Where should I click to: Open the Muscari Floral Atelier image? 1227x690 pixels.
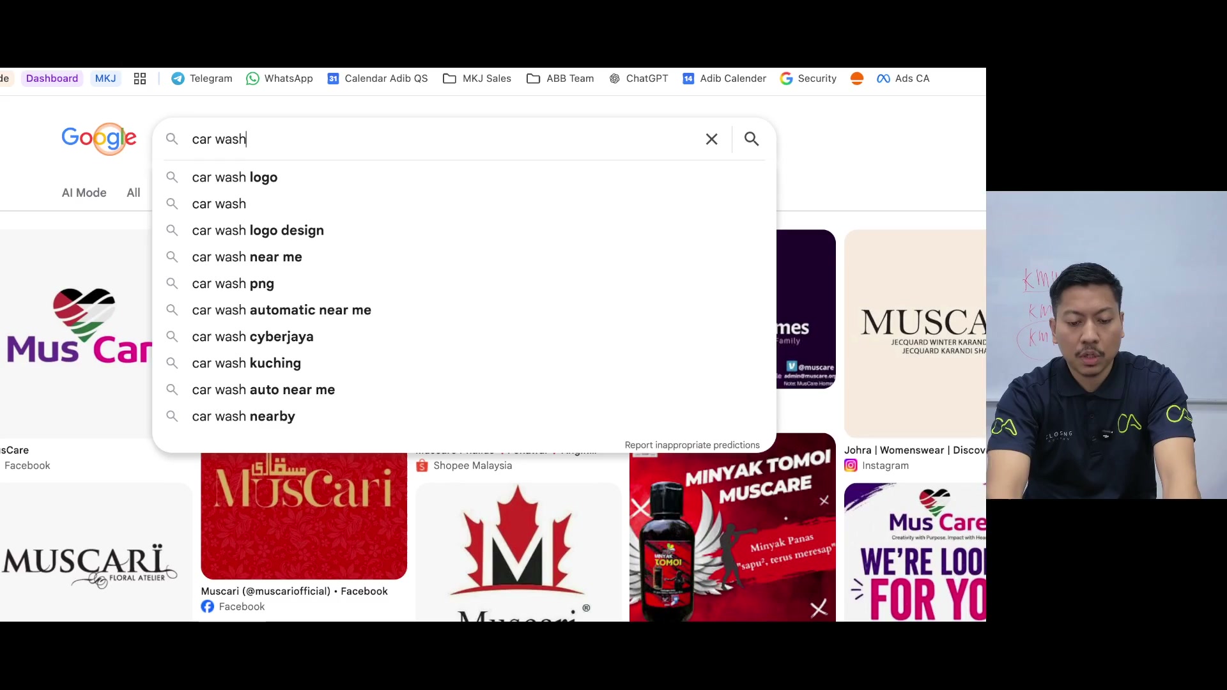[96, 552]
